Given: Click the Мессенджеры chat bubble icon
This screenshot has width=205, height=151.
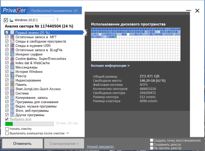Looking at the screenshot, I should 12,67.
